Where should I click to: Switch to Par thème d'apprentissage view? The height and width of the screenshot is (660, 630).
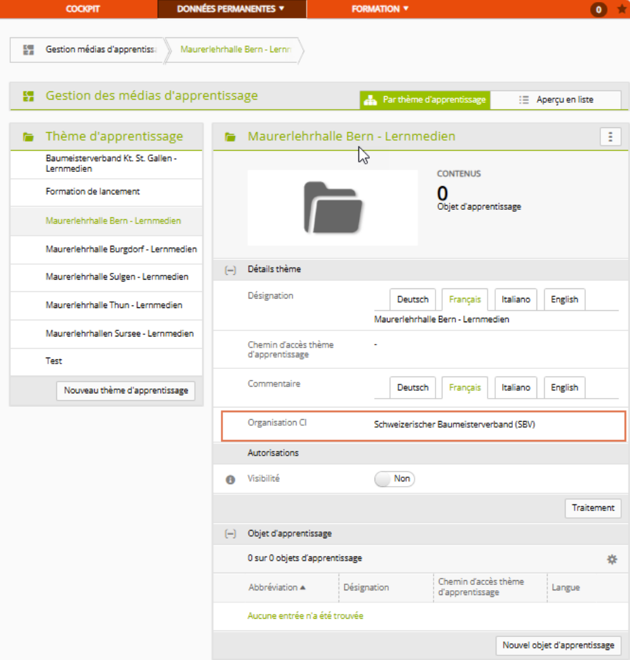[425, 100]
